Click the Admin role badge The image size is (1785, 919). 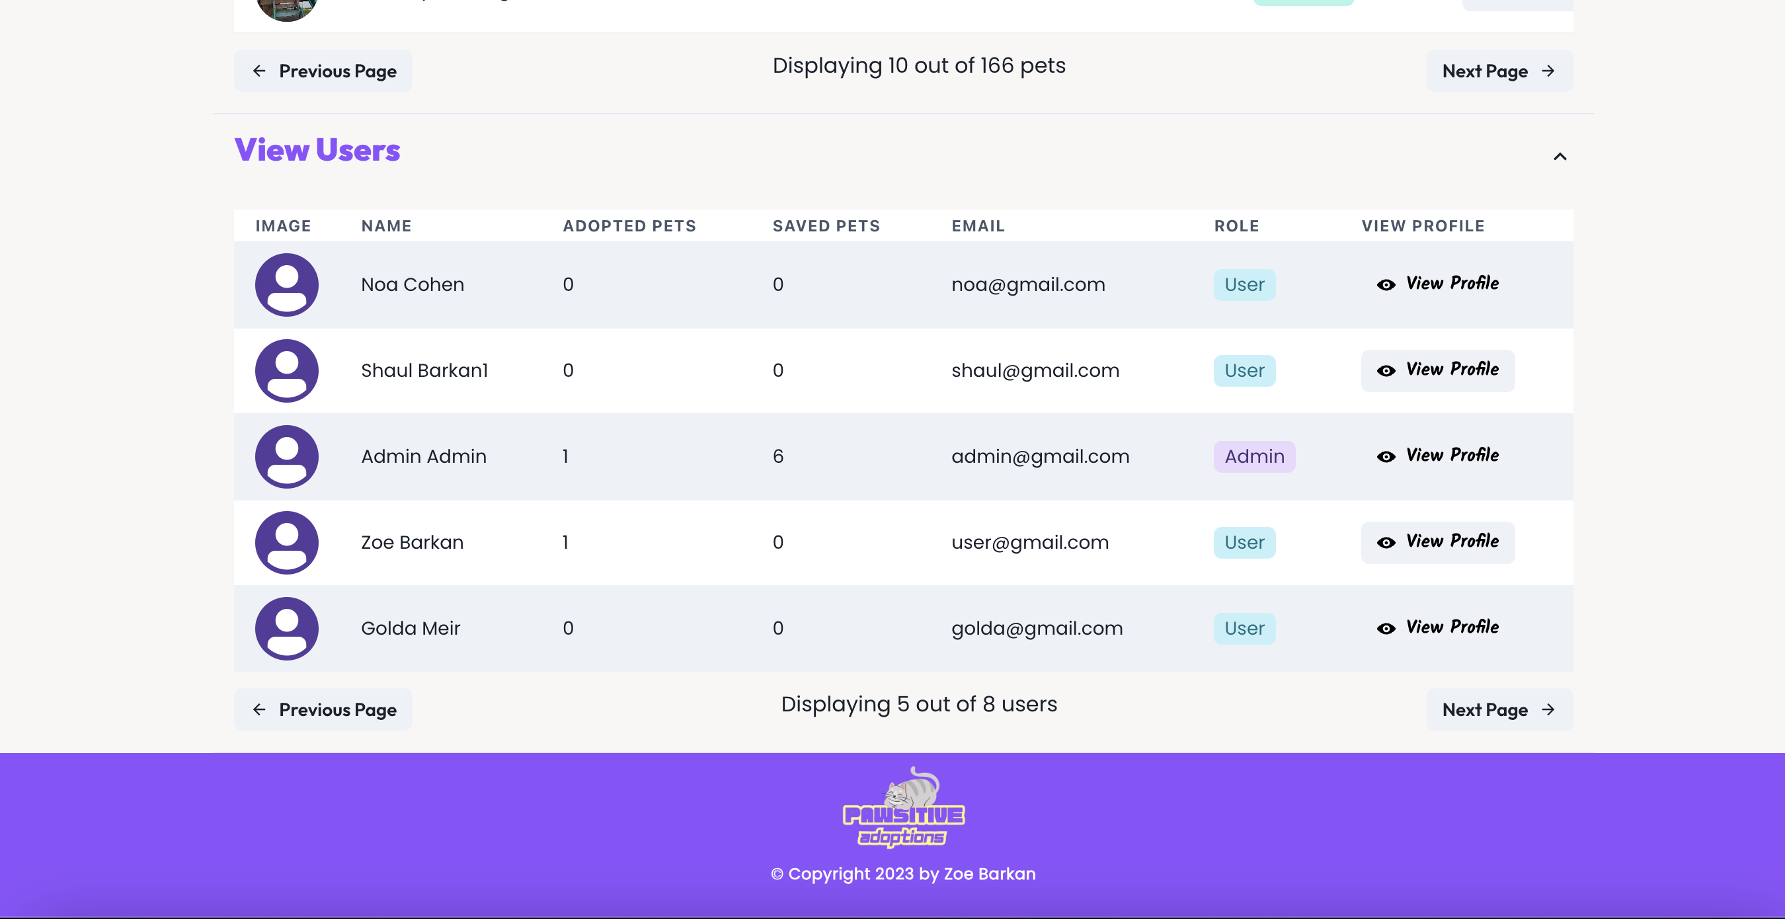[x=1254, y=457]
